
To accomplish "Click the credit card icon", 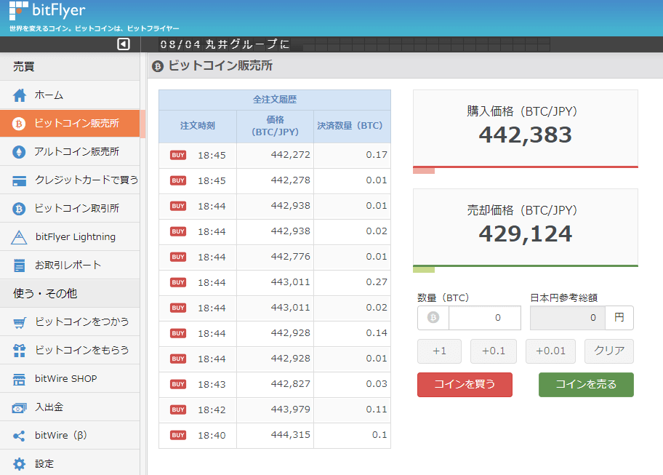I will tap(19, 180).
